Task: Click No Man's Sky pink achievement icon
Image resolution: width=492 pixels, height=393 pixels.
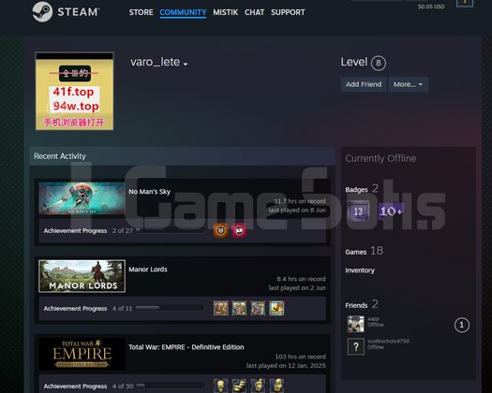Action: pyautogui.click(x=239, y=231)
